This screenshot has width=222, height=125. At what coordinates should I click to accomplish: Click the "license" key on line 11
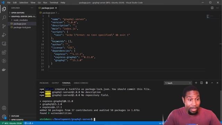click(x=58, y=48)
